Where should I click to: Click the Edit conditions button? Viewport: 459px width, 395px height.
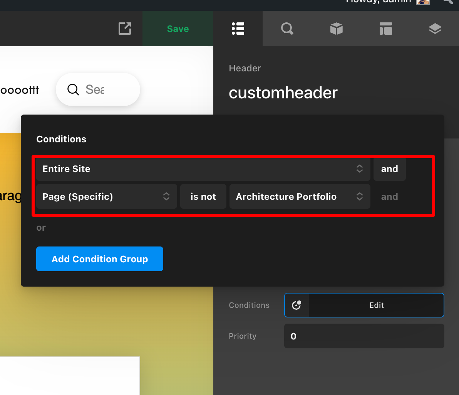[x=376, y=305]
